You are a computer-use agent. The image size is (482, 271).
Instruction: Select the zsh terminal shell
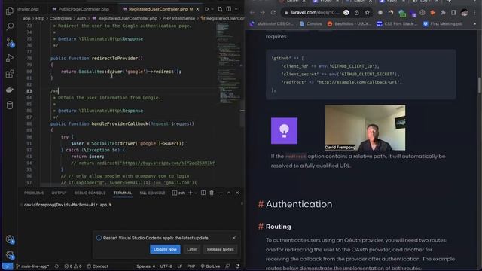click(x=178, y=193)
